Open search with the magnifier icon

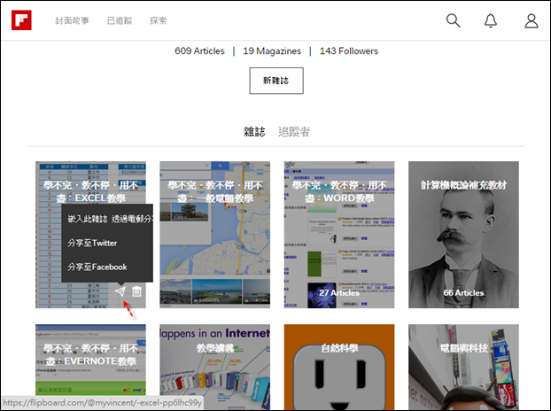point(453,20)
